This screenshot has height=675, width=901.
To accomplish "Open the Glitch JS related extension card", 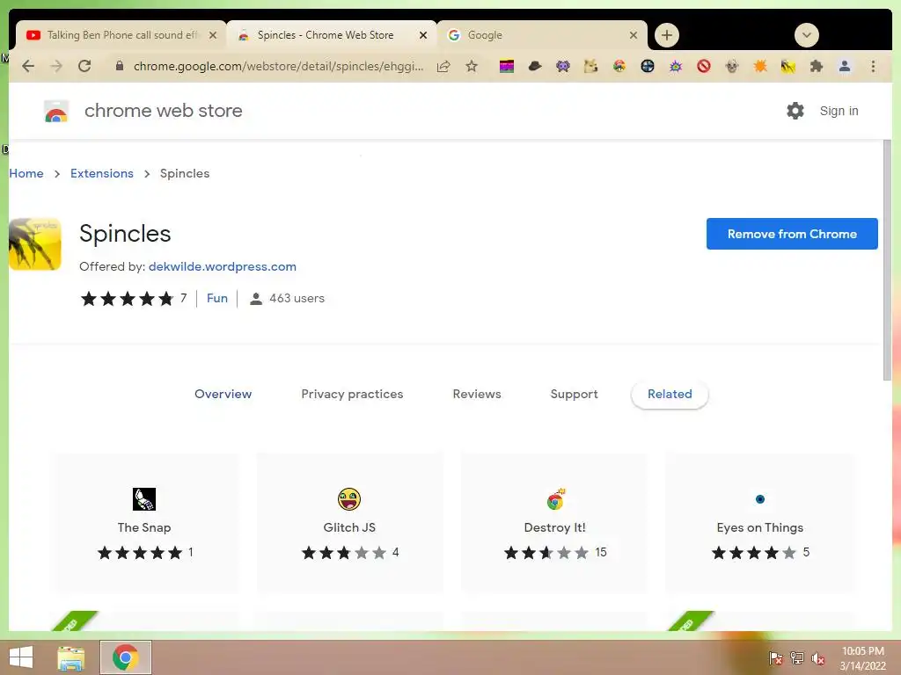I will tap(349, 522).
